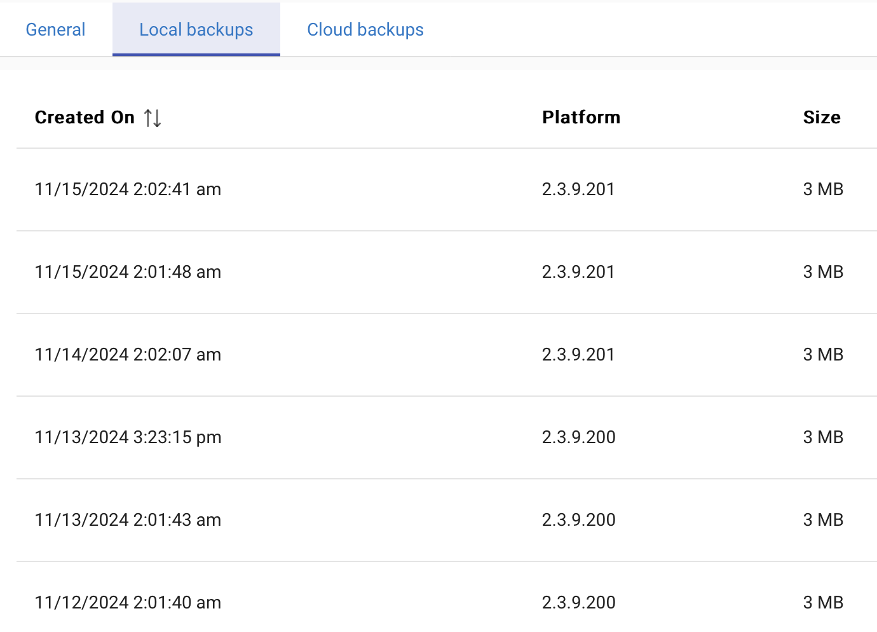877x632 pixels.
Task: Select backup 11/13/2024 3:23:15 pm
Action: tap(128, 437)
